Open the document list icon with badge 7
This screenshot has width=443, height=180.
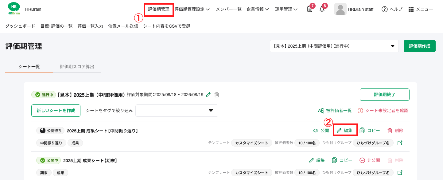[x=309, y=9]
